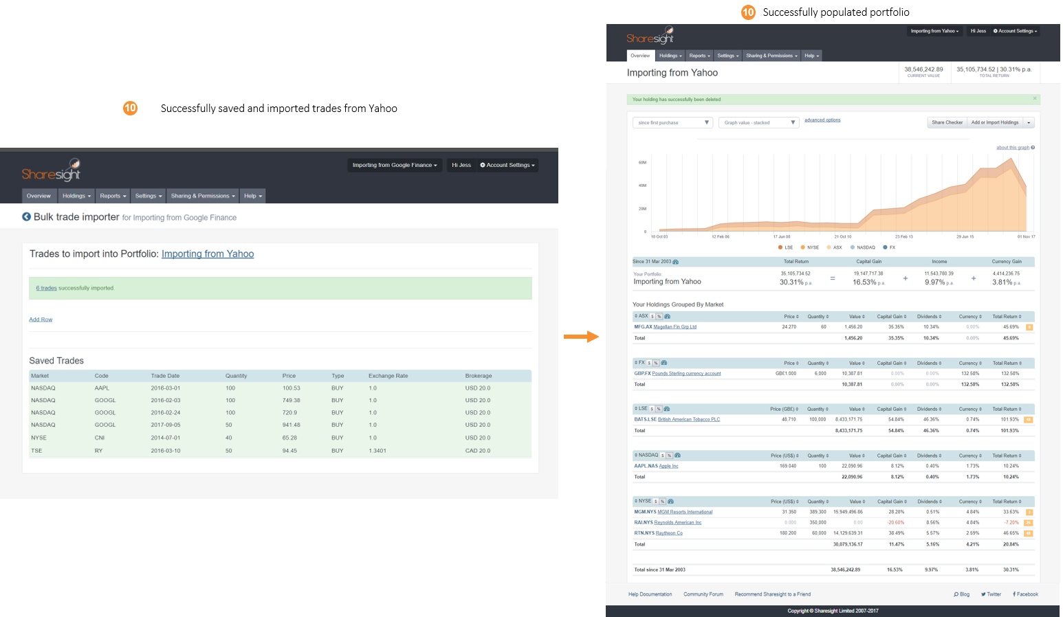The height and width of the screenshot is (617, 1063).
Task: Switch NYSE group to percent view
Action: 662,501
